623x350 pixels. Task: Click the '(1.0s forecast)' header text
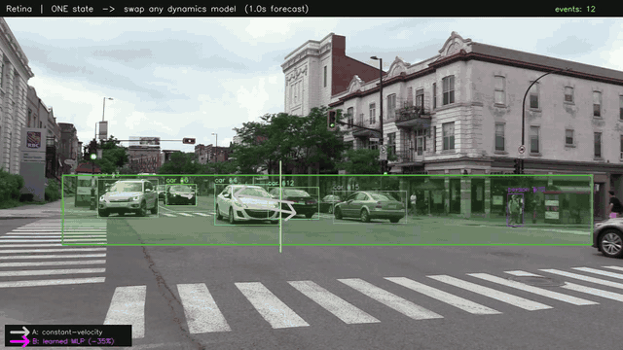tap(276, 9)
